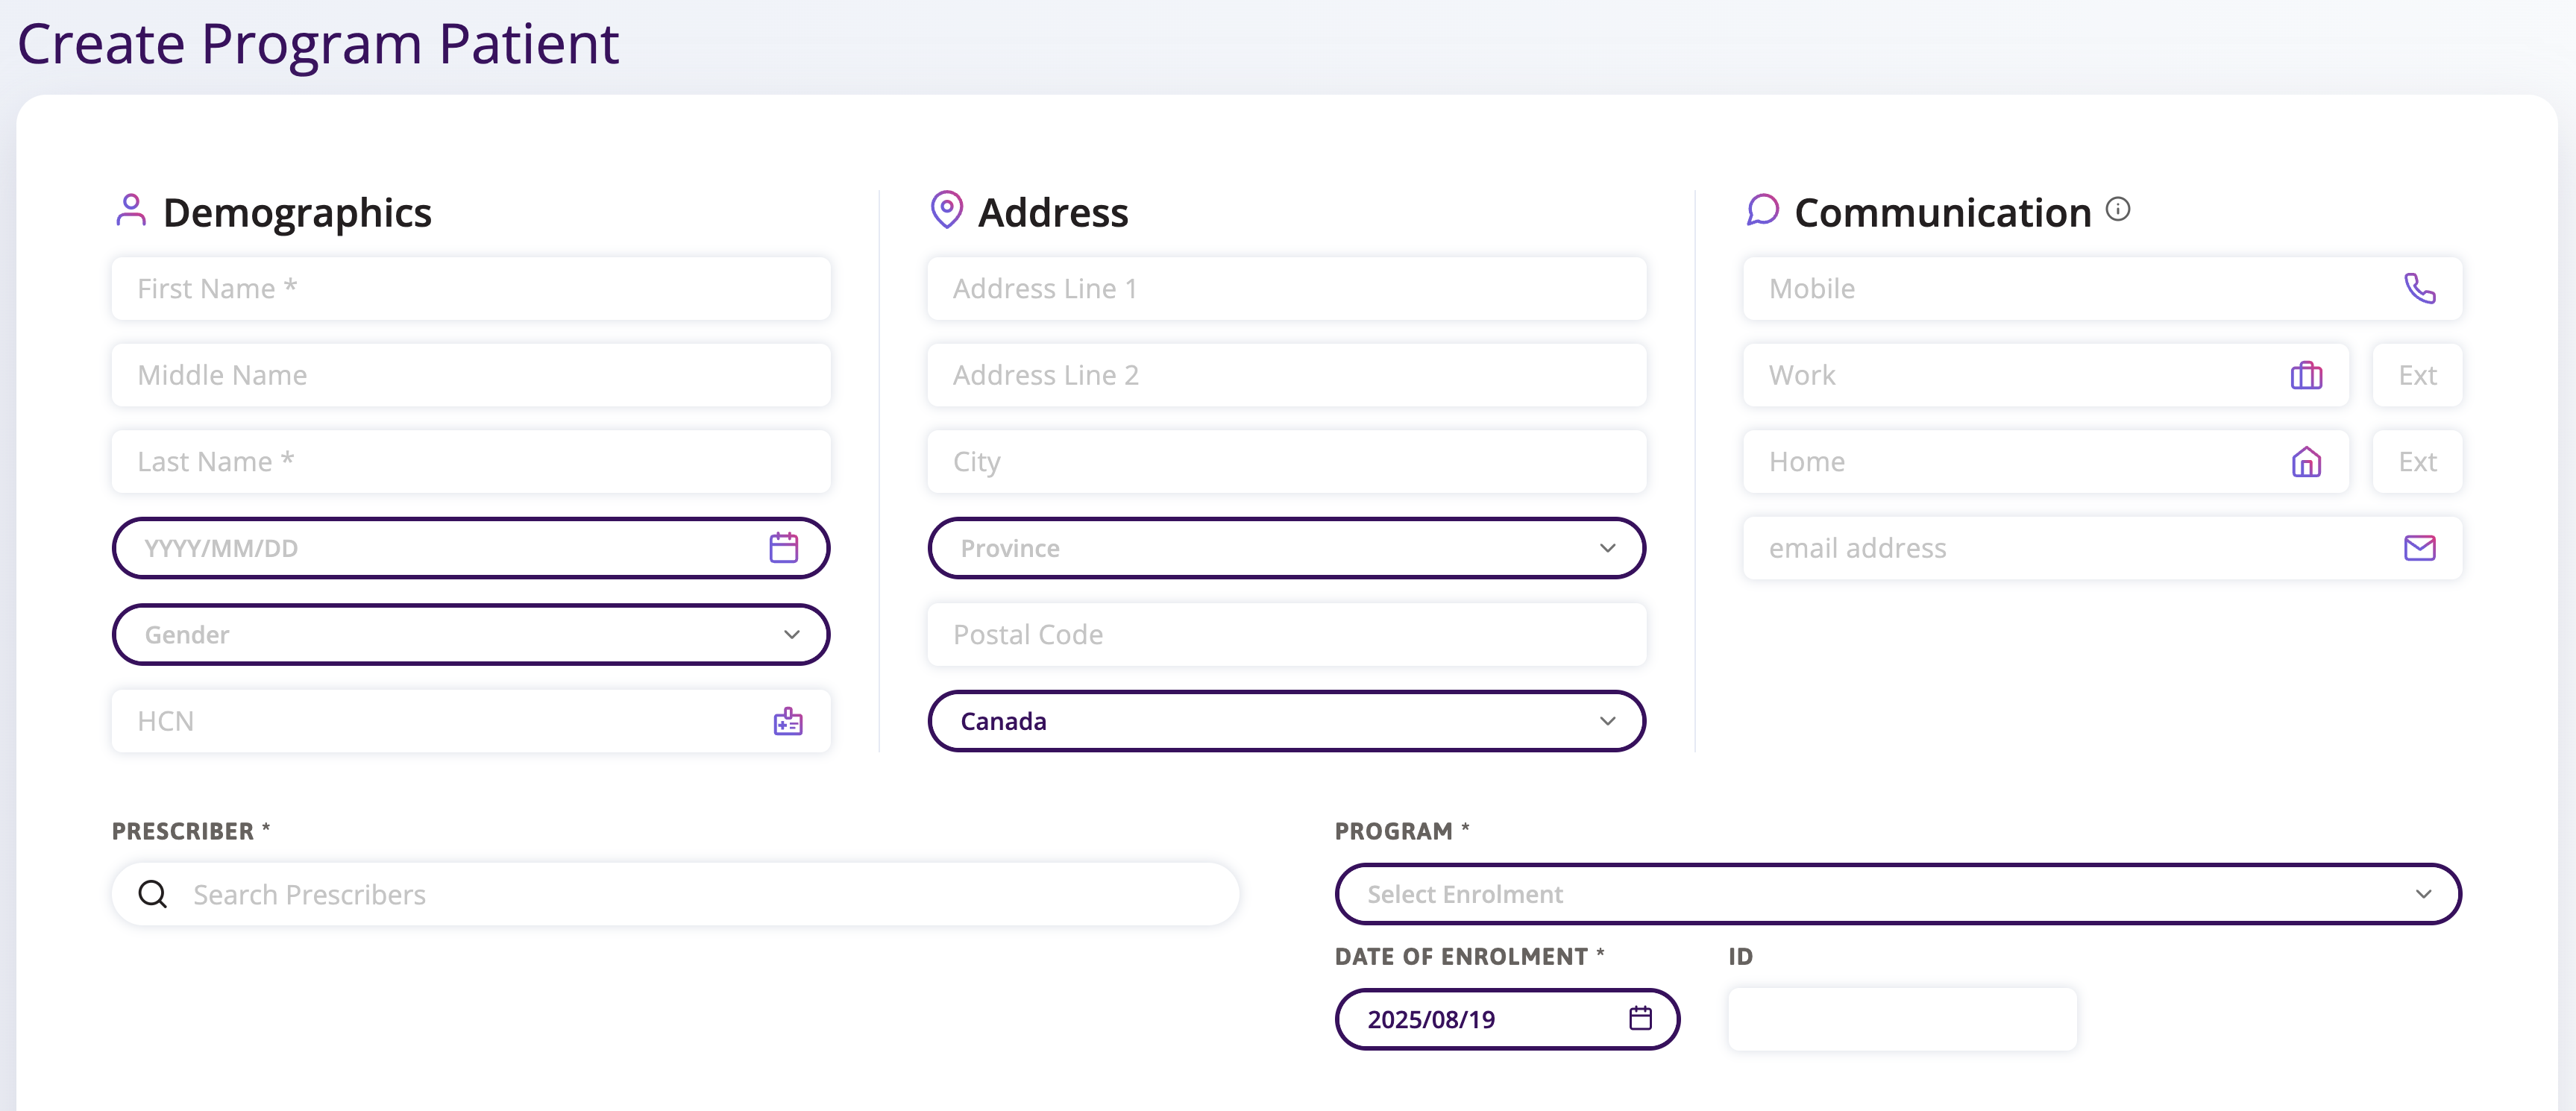
Task: Click the Search Prescribers field
Action: pos(675,894)
